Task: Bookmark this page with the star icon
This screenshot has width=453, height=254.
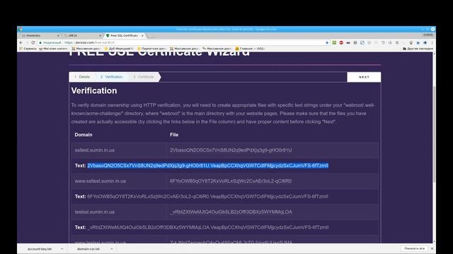Action: [x=327, y=42]
